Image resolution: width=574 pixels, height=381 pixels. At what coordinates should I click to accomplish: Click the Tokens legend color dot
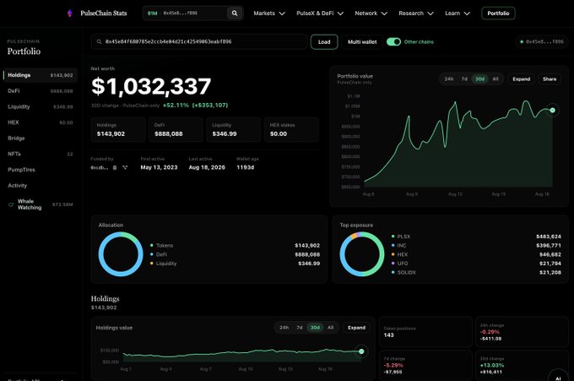coord(152,246)
